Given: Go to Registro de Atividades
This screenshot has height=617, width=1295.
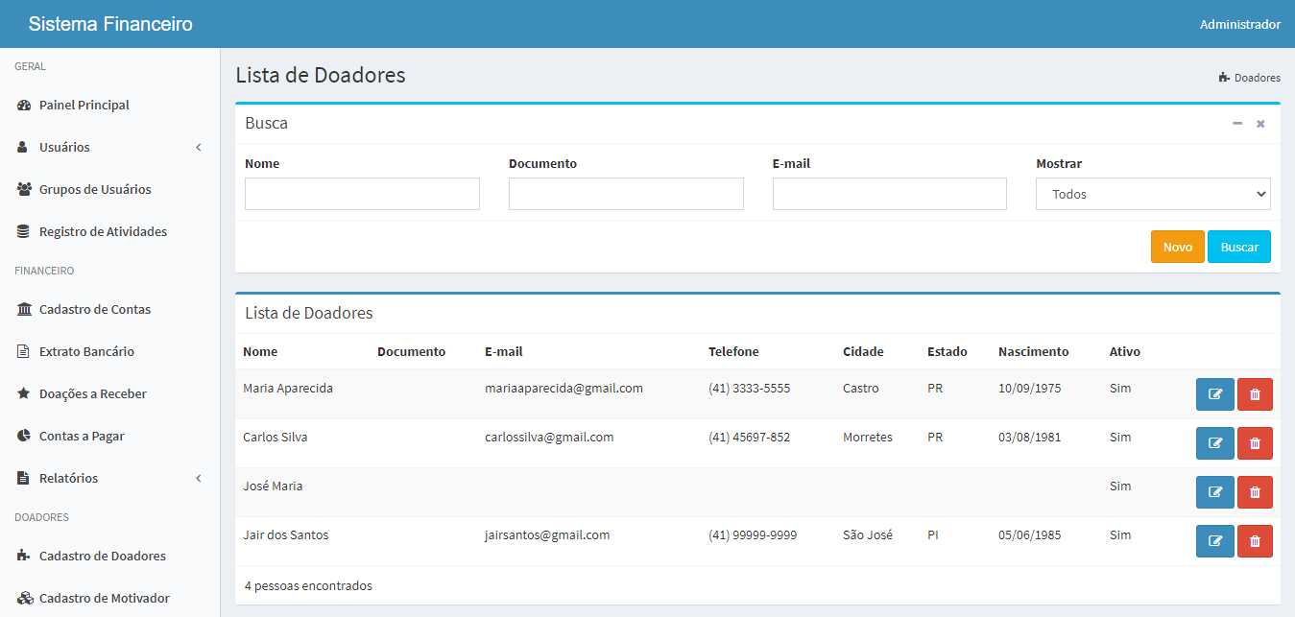Looking at the screenshot, I should (103, 232).
